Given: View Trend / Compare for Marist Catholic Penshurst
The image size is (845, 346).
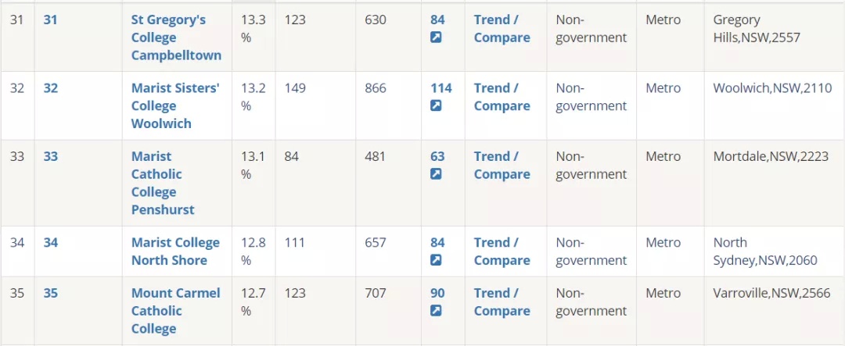Looking at the screenshot, I should point(502,166).
